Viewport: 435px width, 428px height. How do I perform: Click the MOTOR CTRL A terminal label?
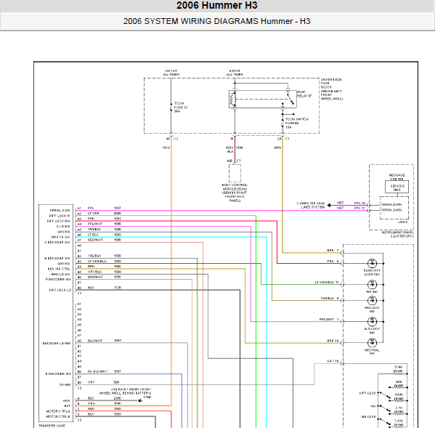[58, 411]
